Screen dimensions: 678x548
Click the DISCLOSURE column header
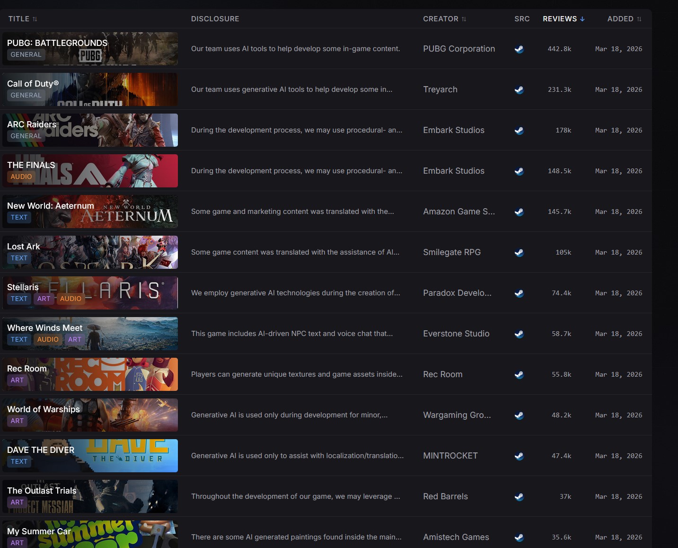pos(215,19)
